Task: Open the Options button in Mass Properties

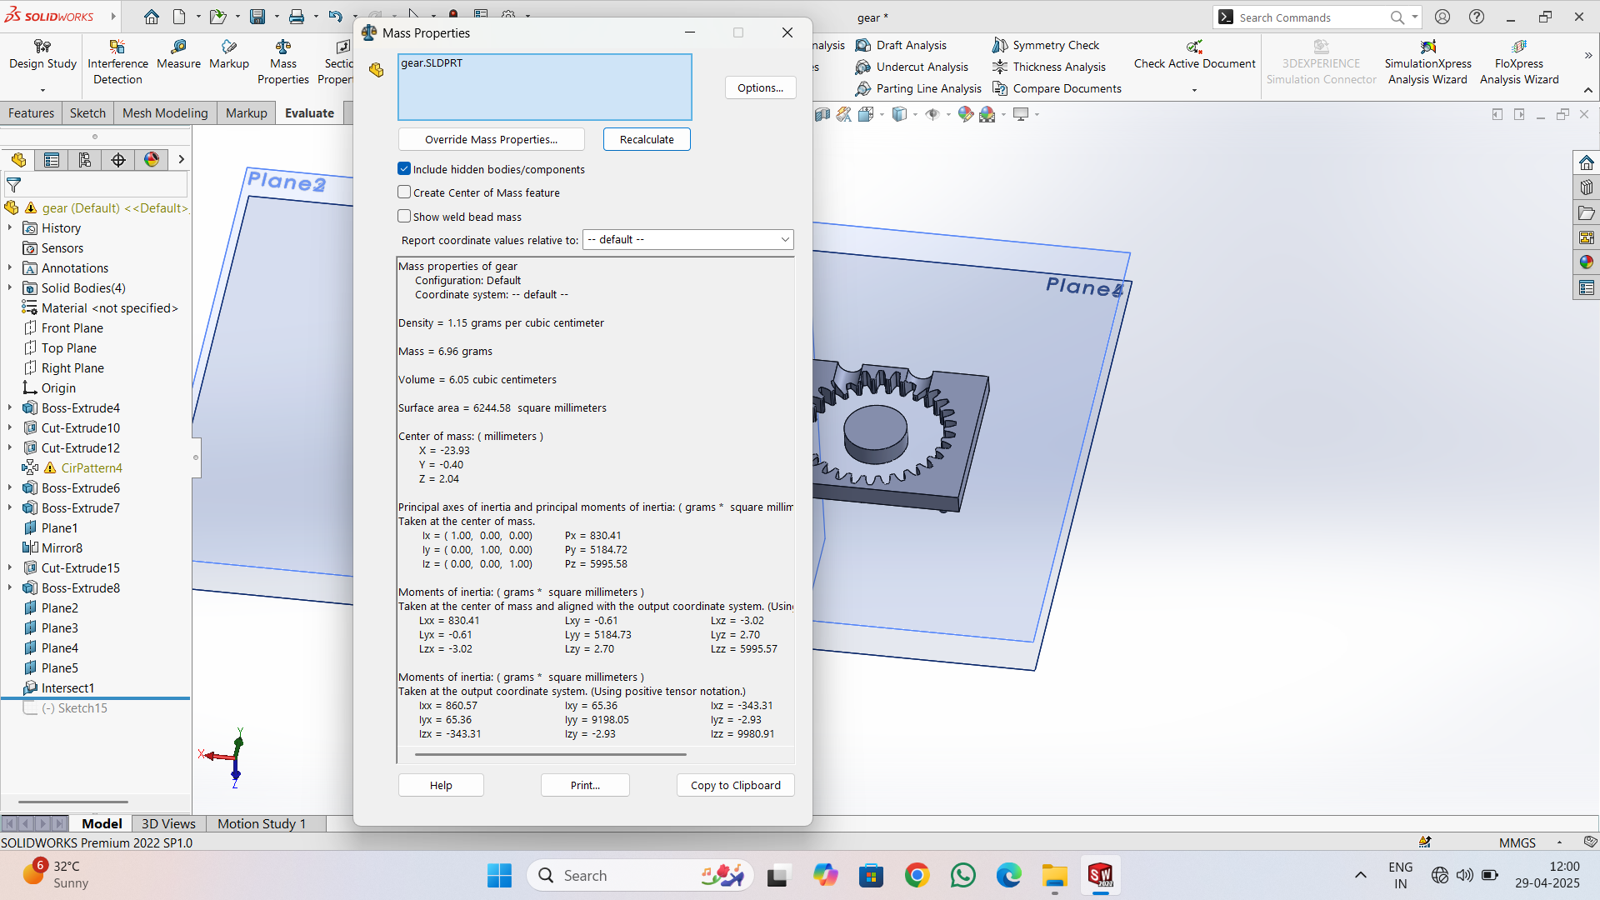Action: click(x=760, y=87)
